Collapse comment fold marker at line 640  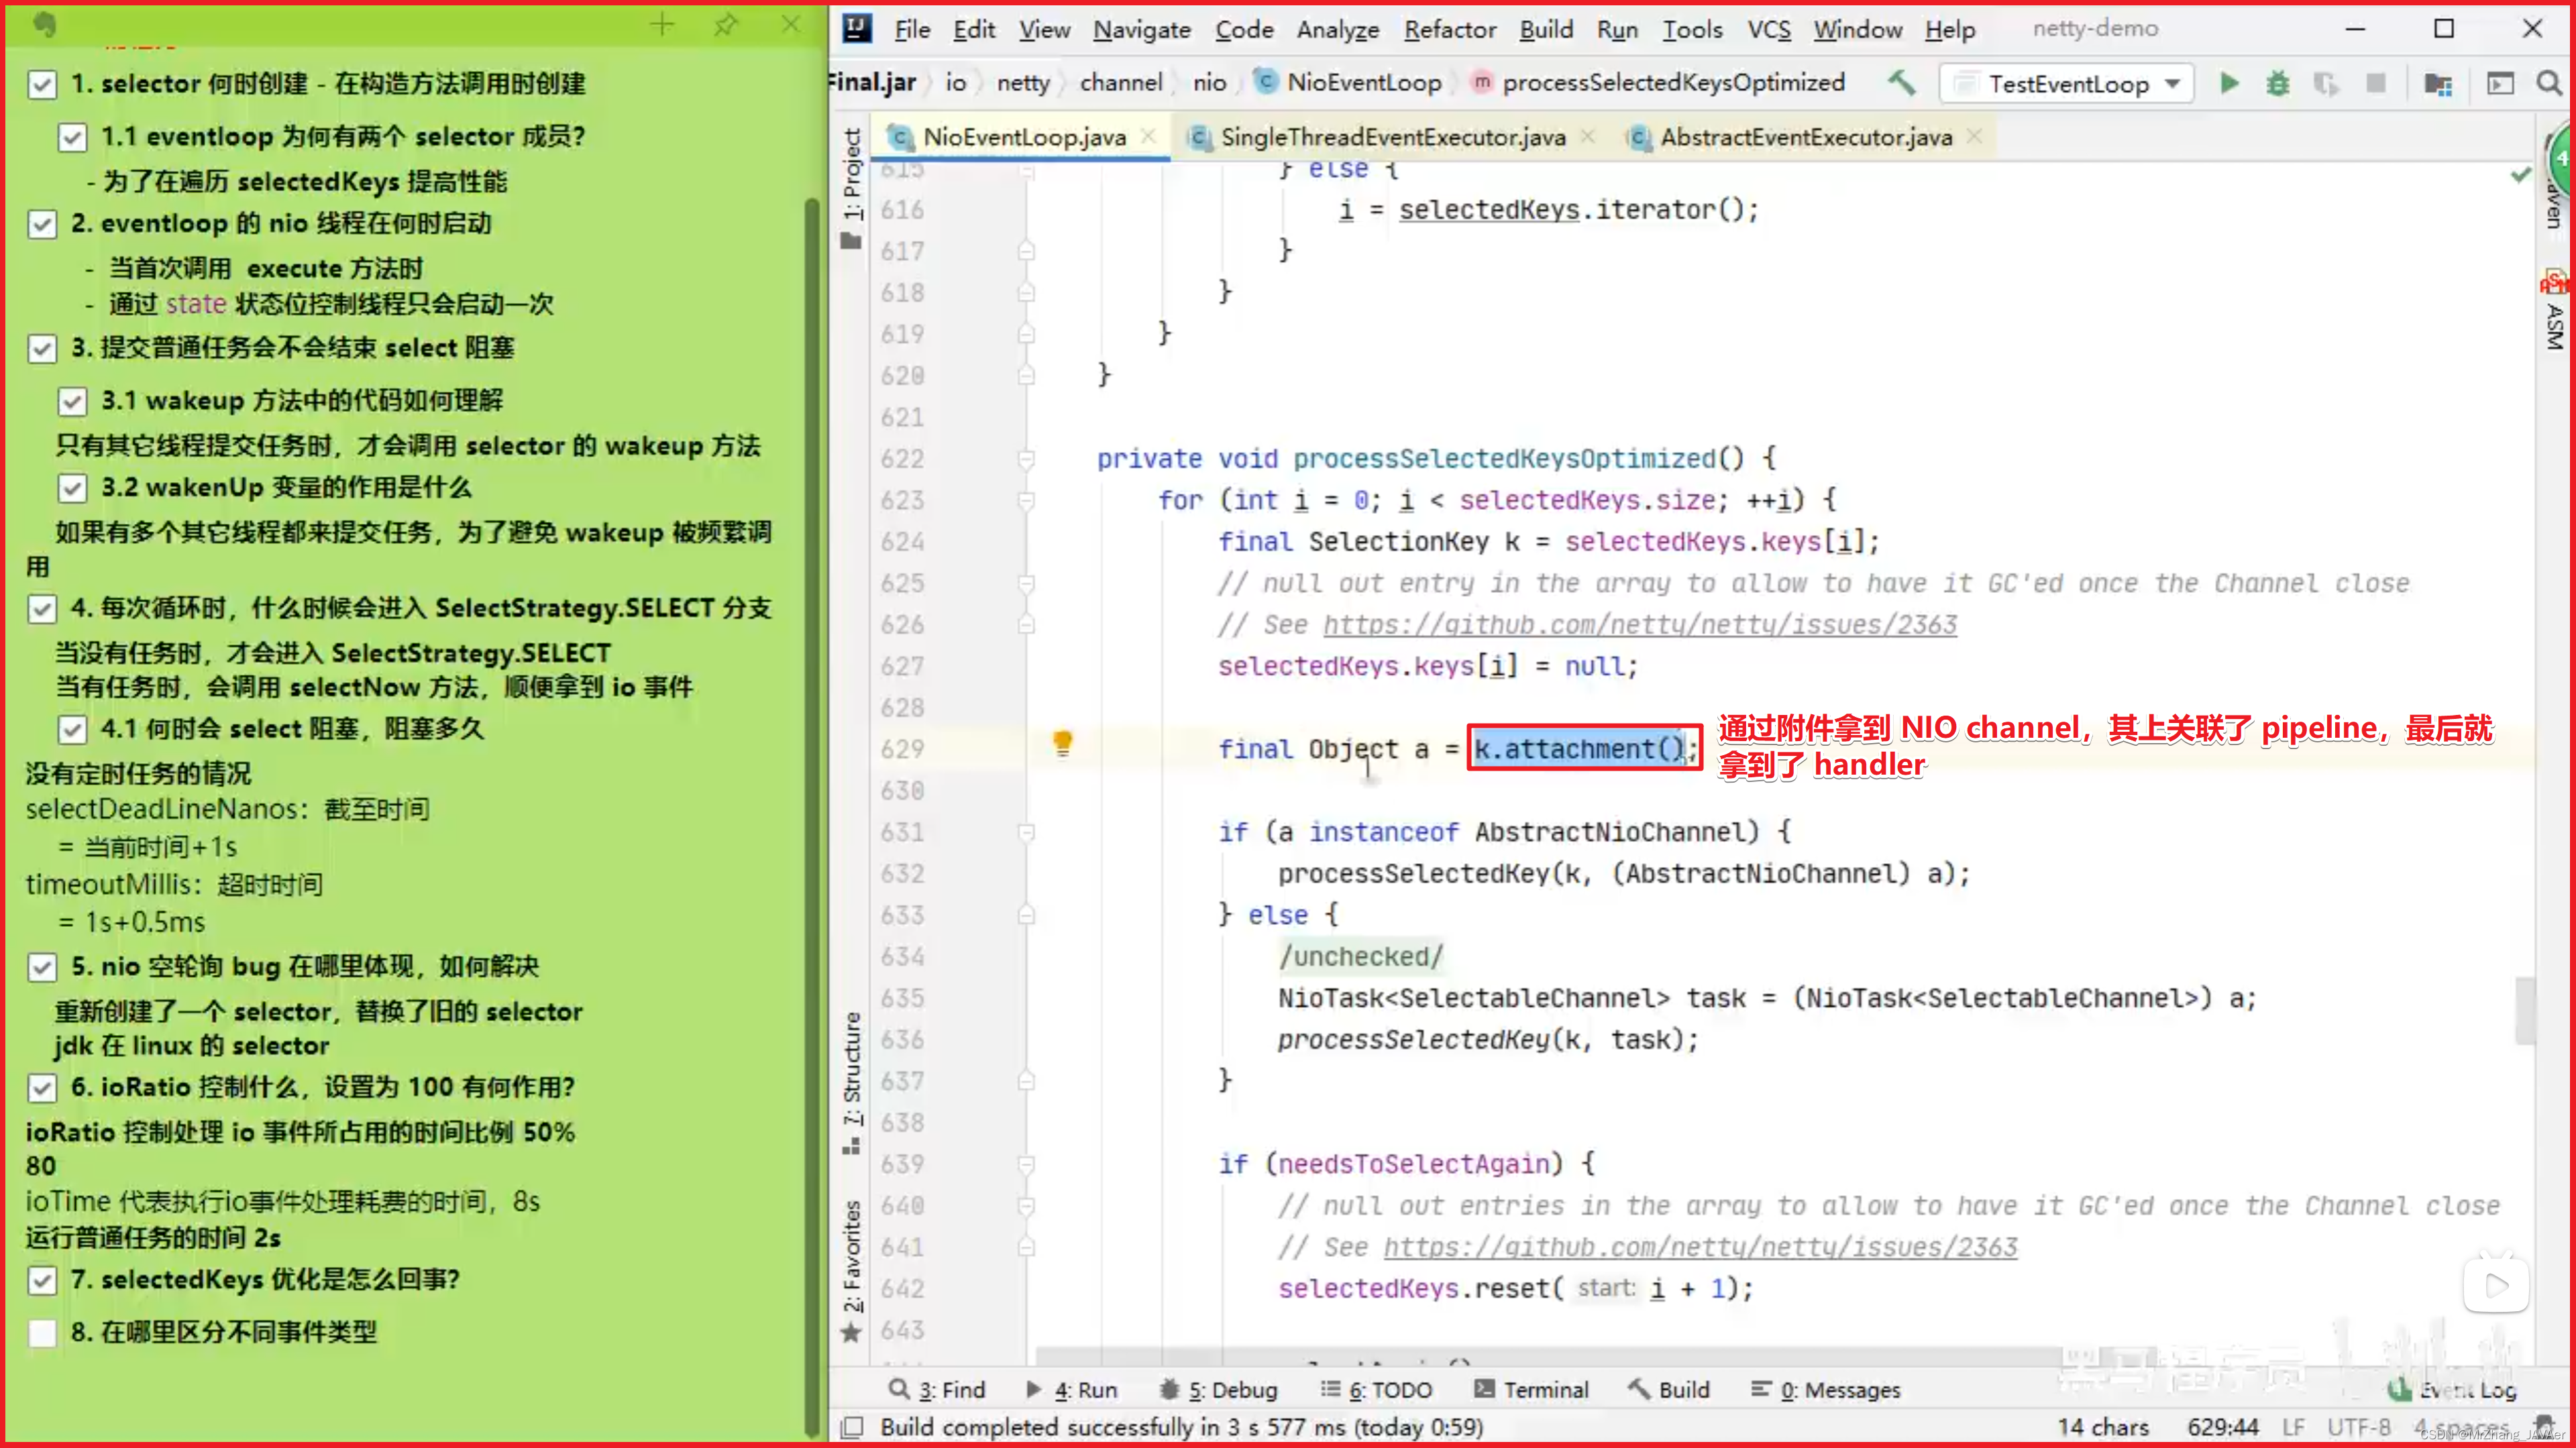[1026, 1206]
